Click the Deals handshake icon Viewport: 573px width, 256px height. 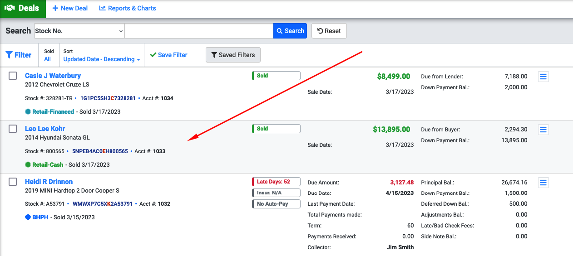(x=10, y=8)
